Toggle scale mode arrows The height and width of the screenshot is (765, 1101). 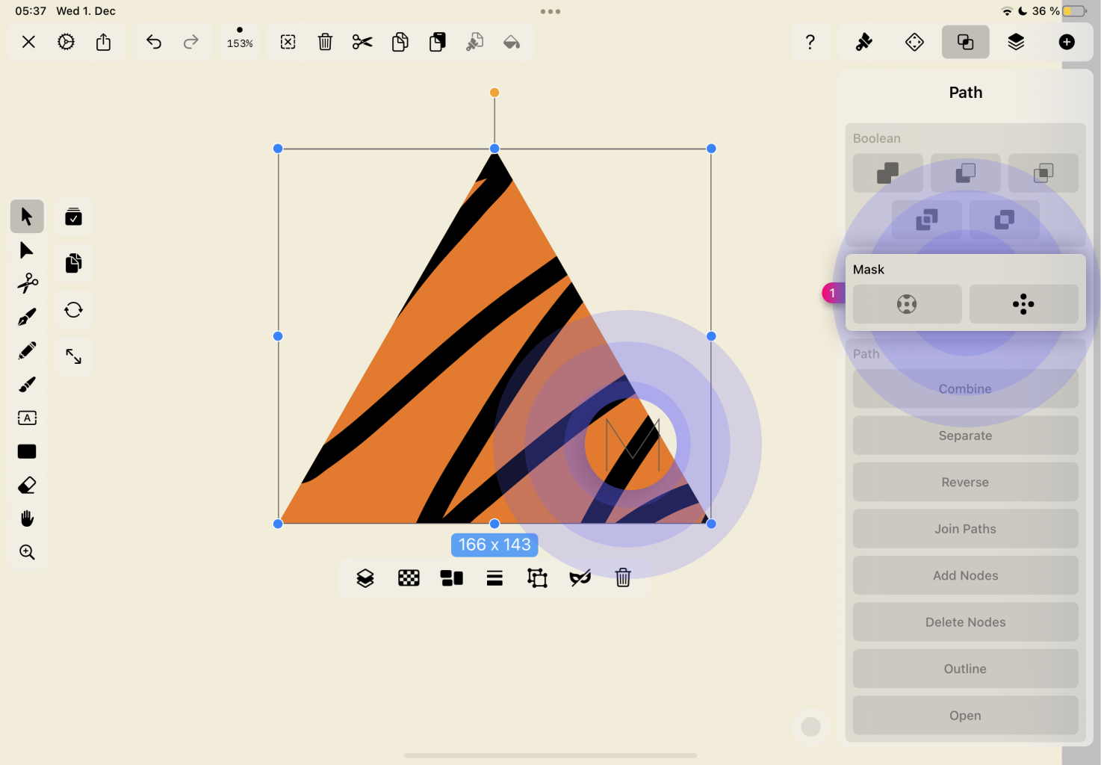coord(73,356)
